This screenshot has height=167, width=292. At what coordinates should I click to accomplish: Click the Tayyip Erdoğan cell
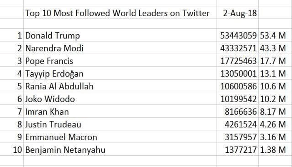coord(54,74)
